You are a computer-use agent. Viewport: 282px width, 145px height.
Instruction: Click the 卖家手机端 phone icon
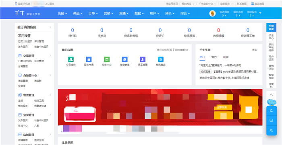click(x=16, y=4)
